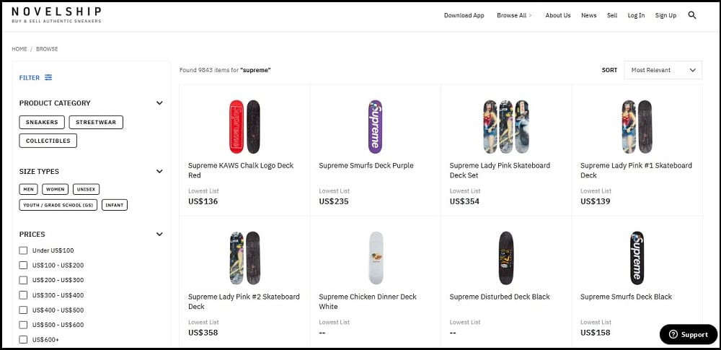Click the Sign Up link
This screenshot has height=350, width=721.
point(665,15)
